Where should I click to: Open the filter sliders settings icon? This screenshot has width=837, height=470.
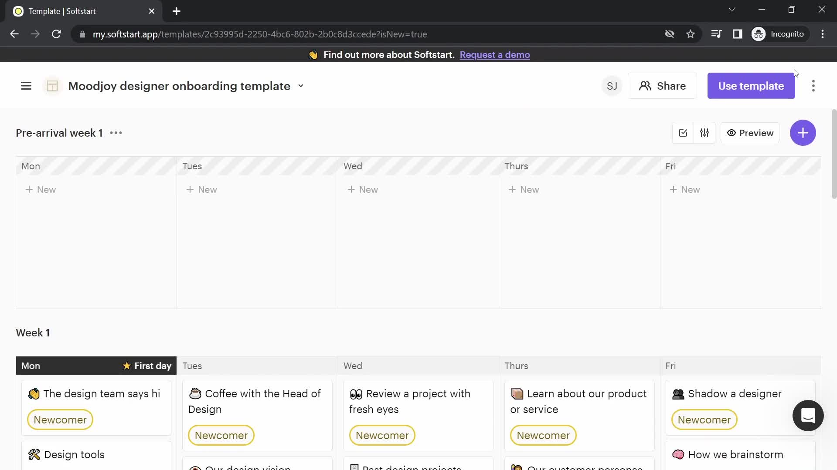[x=704, y=133]
